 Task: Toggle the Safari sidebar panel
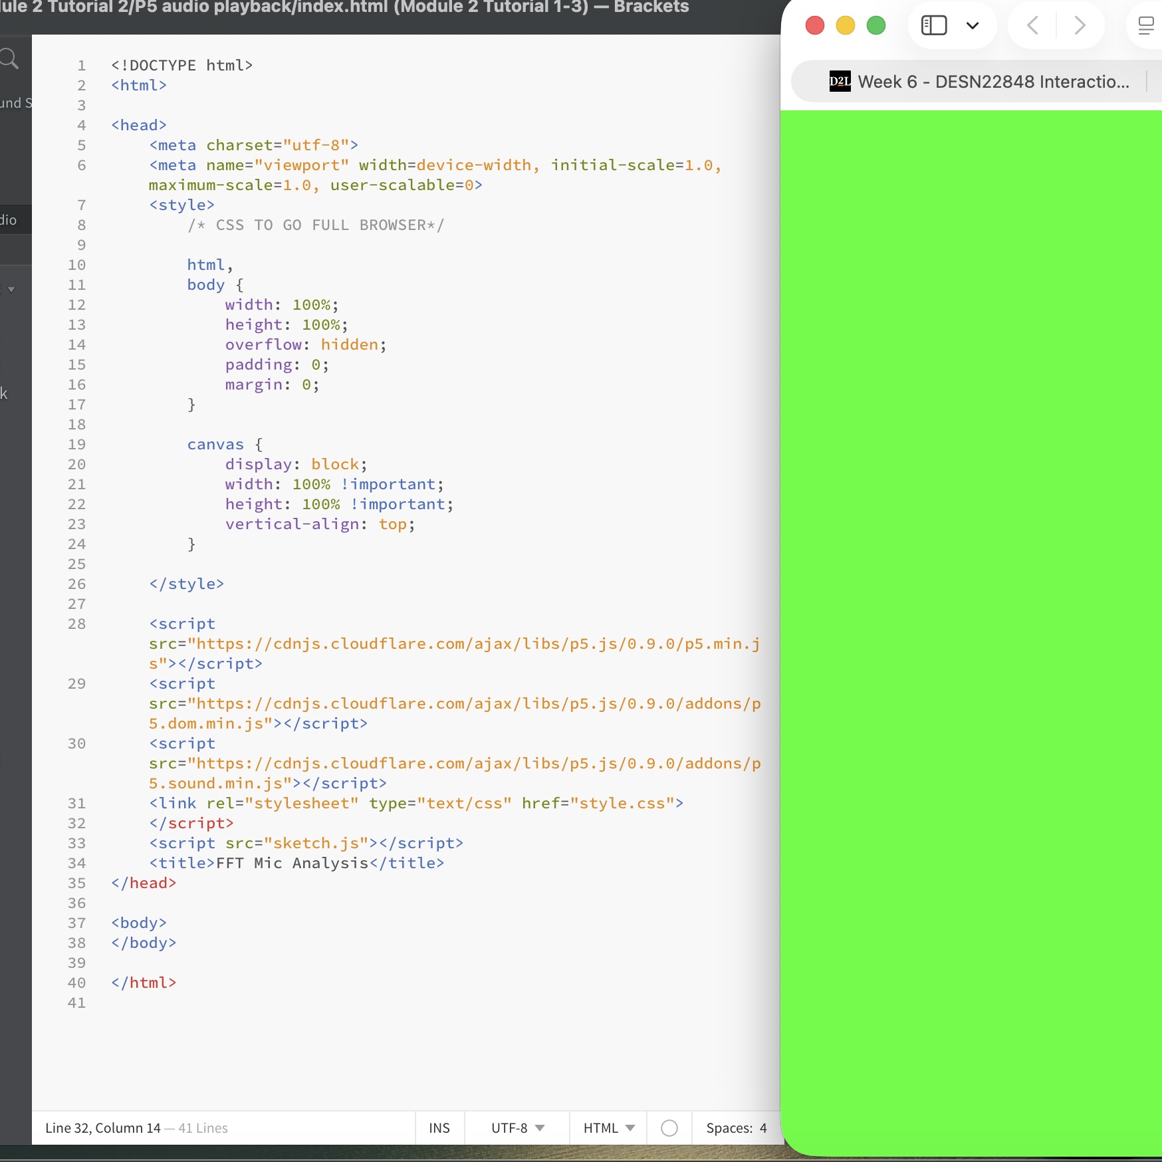click(x=933, y=25)
